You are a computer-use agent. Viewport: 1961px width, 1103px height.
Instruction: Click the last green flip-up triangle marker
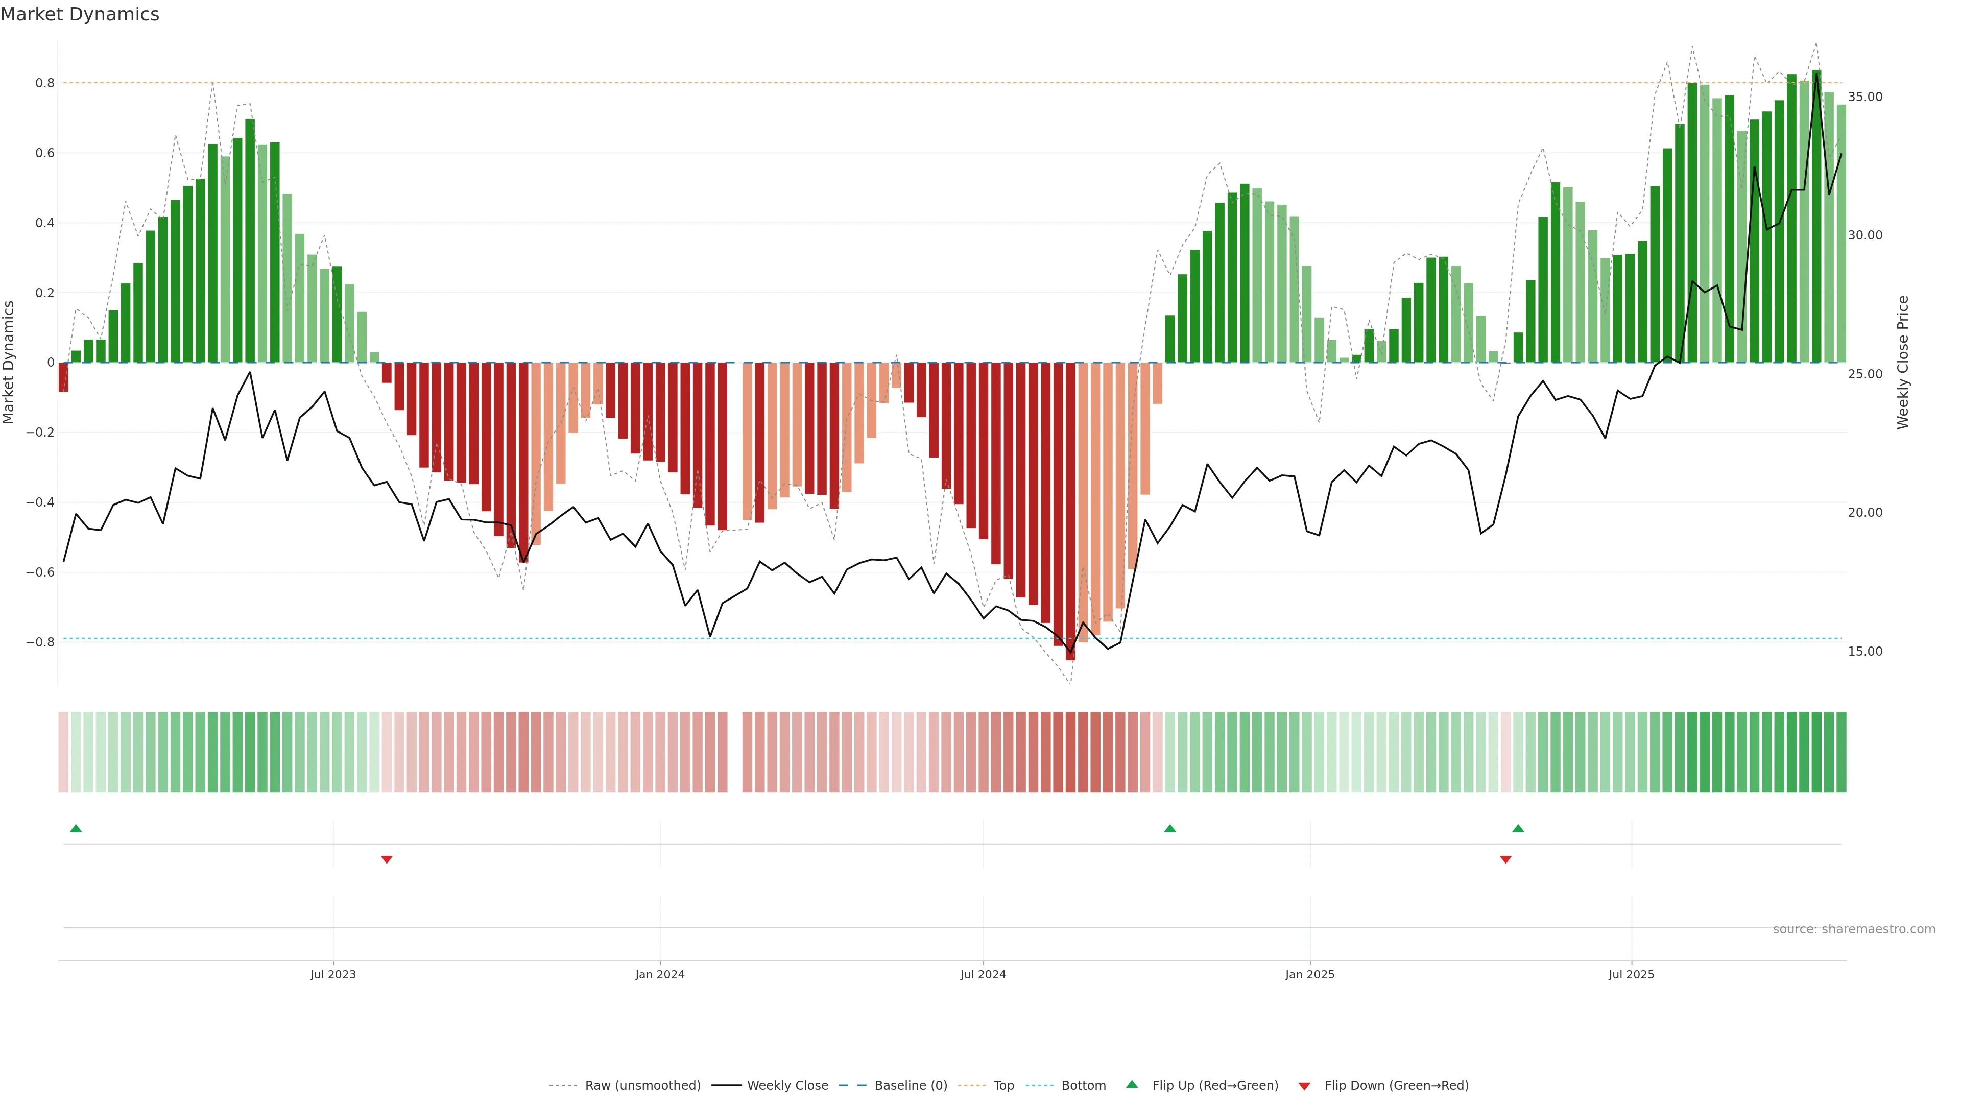point(1518,828)
